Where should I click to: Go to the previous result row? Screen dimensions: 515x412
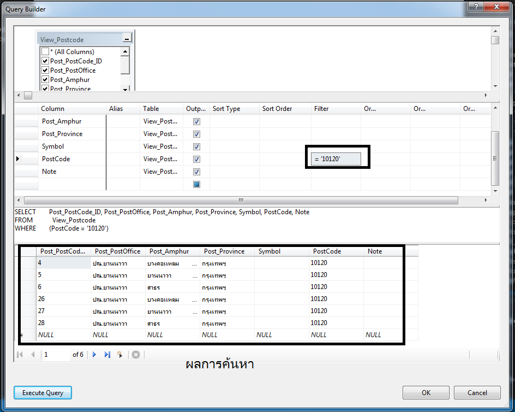(33, 355)
